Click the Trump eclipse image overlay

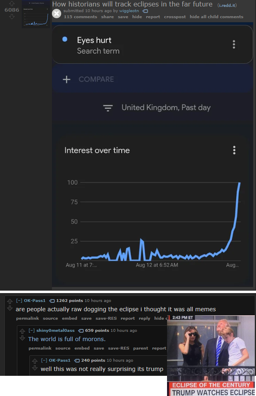211,356
